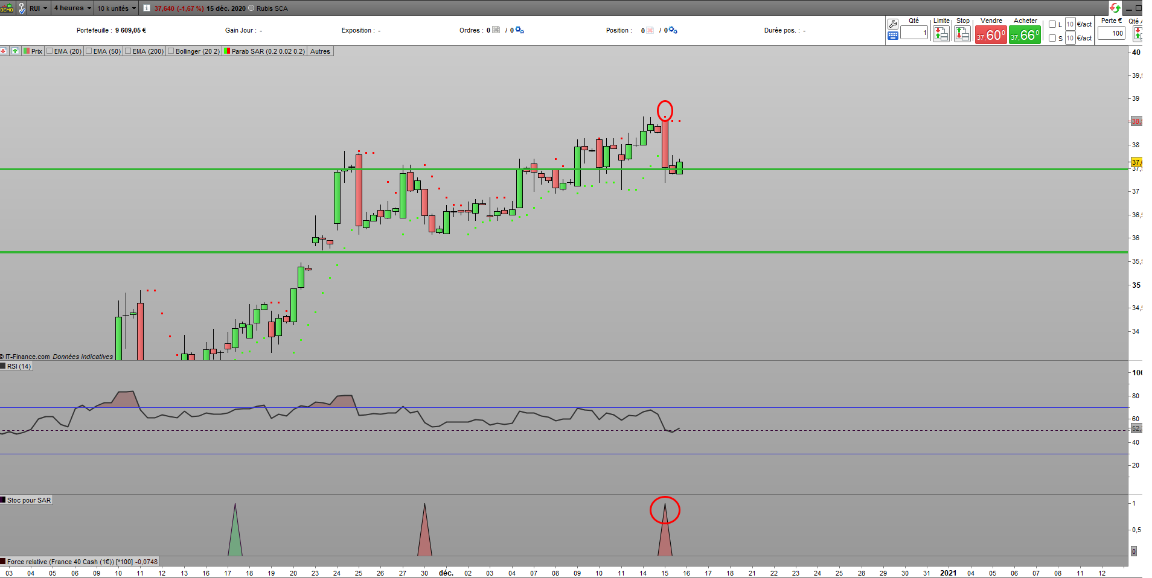Screen dimensions: 1152x578
Task: Open the Autres indicators menu
Action: coord(320,51)
